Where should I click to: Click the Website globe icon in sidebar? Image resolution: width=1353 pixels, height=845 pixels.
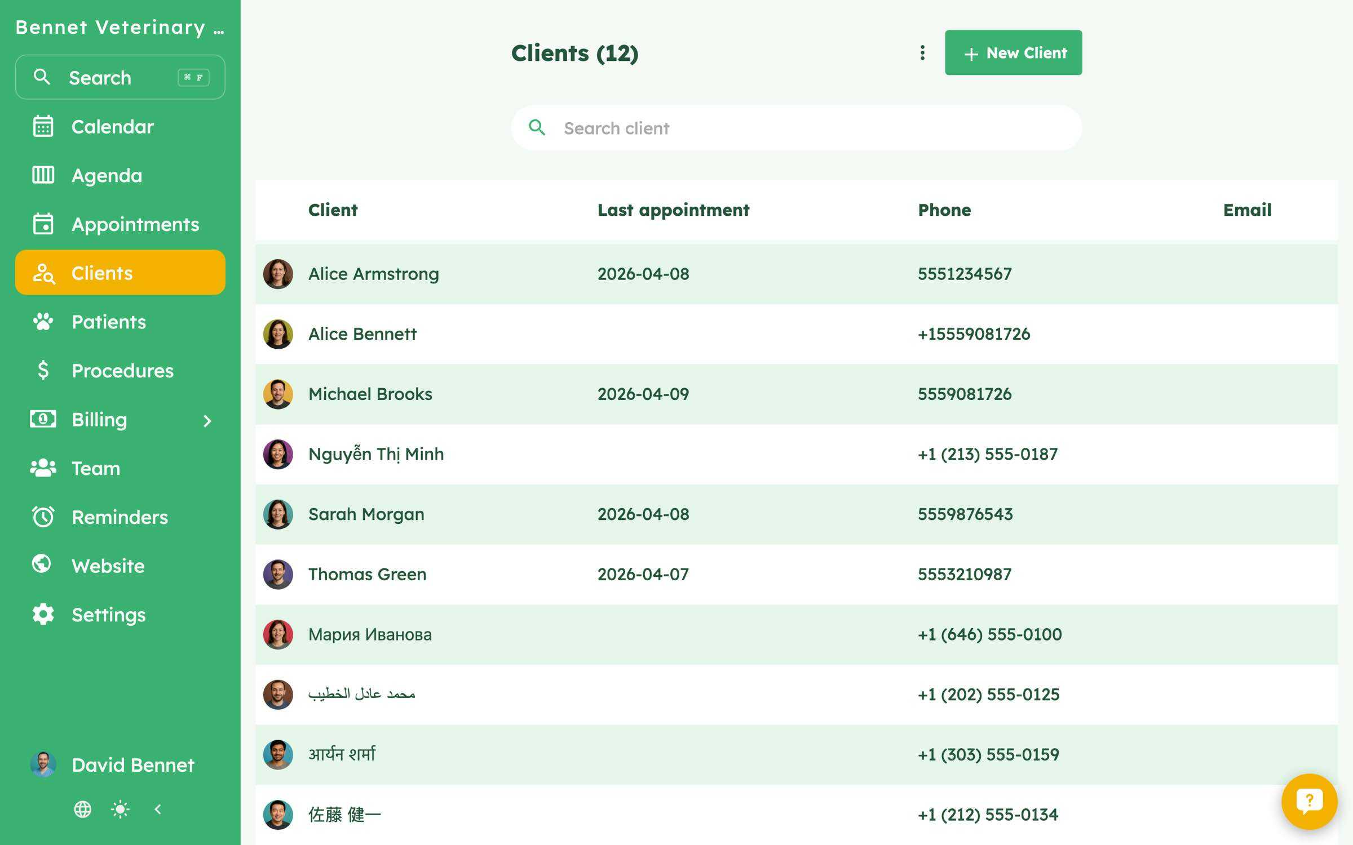42,564
